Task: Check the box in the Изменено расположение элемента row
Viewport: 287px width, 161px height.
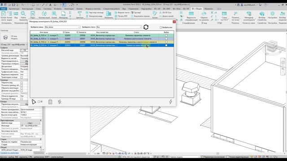Action: point(166,39)
